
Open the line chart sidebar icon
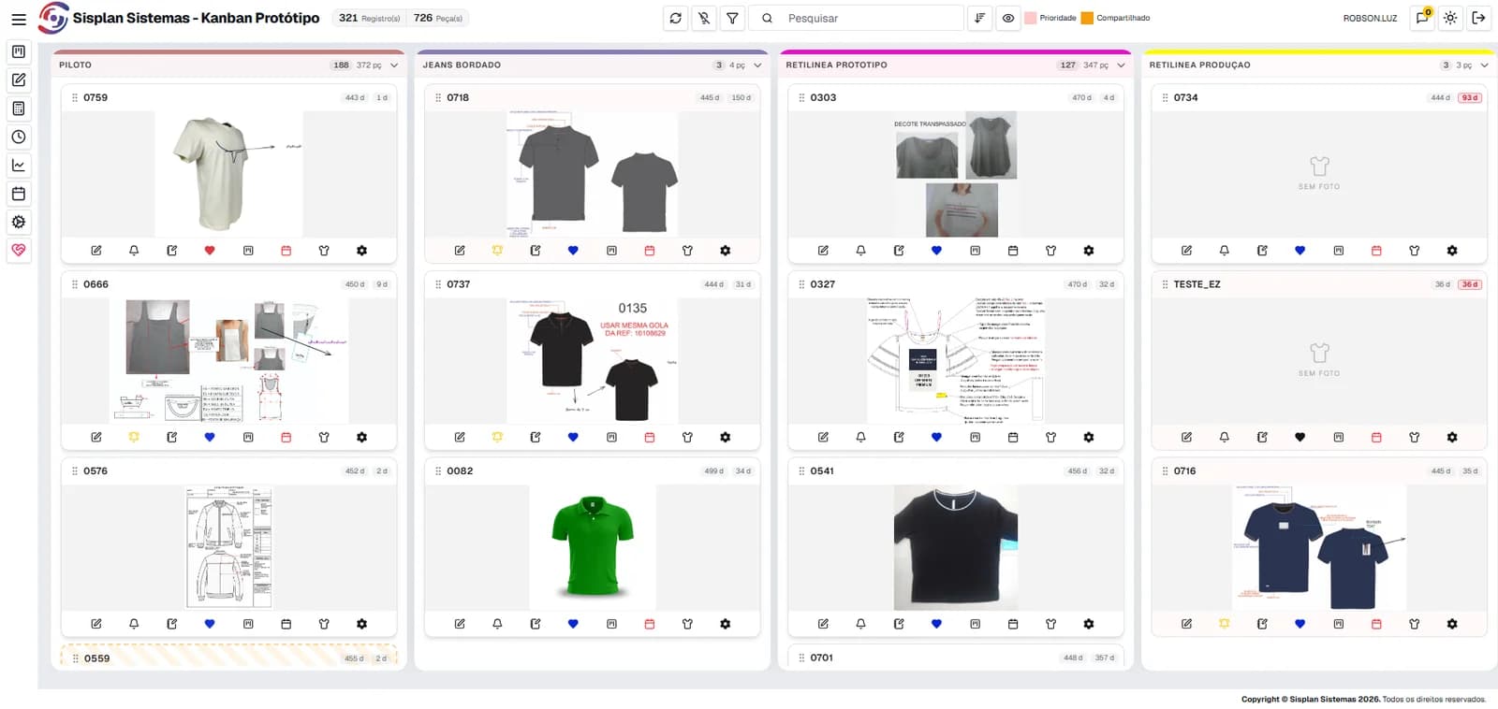[19, 166]
